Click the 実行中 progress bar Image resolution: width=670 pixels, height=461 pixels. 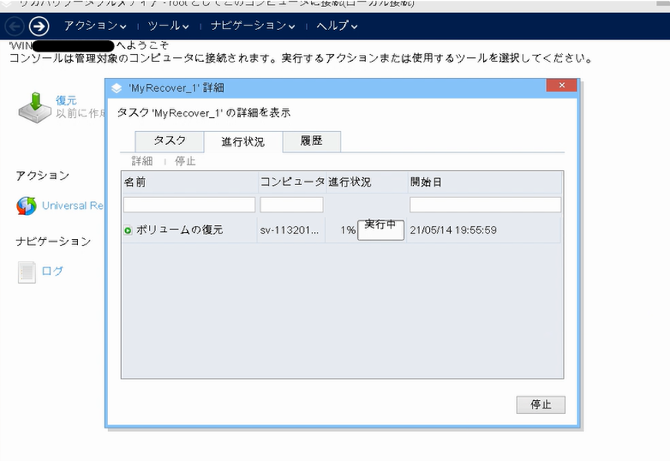click(381, 230)
